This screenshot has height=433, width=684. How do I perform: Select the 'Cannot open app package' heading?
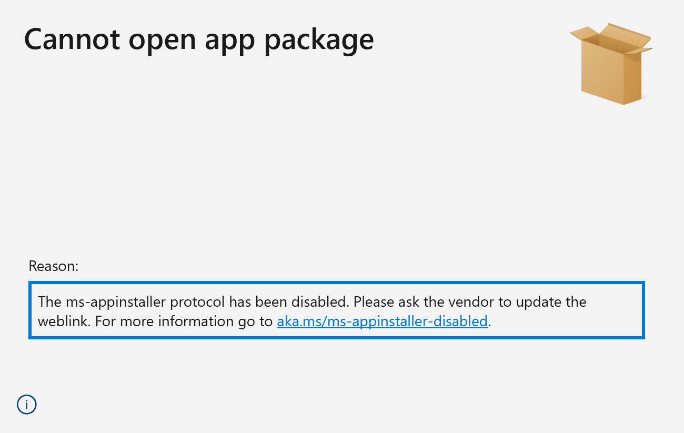pyautogui.click(x=200, y=39)
